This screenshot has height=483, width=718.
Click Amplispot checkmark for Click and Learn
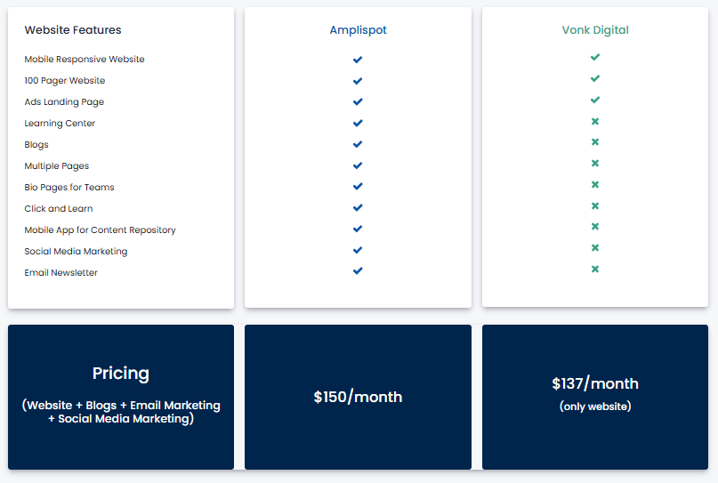358,208
